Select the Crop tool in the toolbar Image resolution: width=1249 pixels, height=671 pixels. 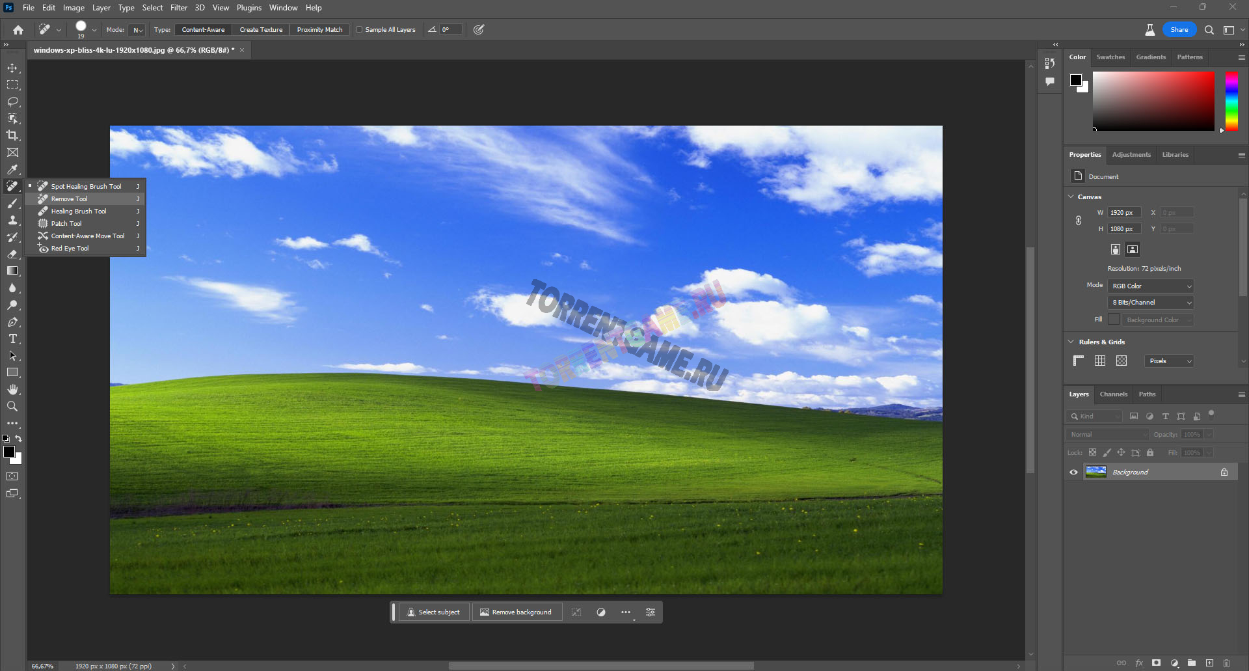(12, 135)
